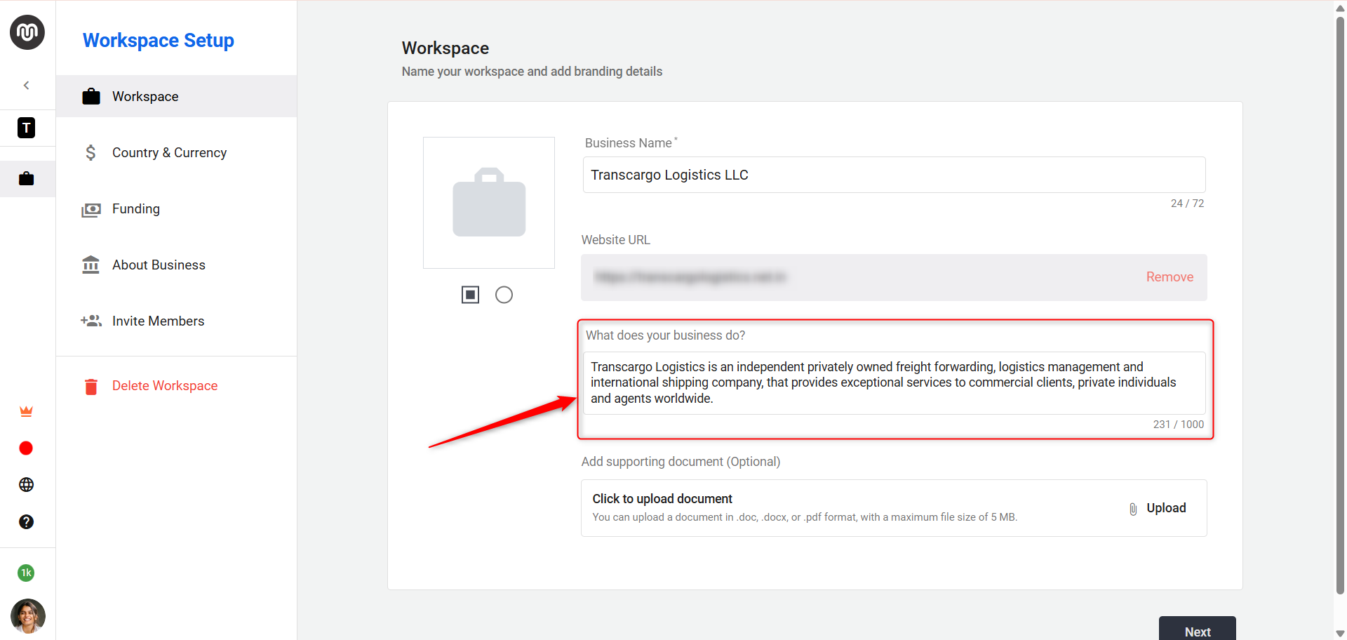Image resolution: width=1347 pixels, height=640 pixels.
Task: Click the dollar sign icon
Action: 91,152
